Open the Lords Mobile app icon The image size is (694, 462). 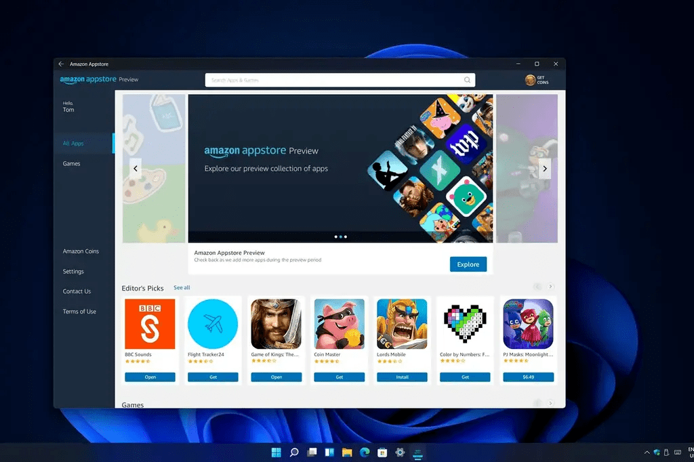pos(402,324)
